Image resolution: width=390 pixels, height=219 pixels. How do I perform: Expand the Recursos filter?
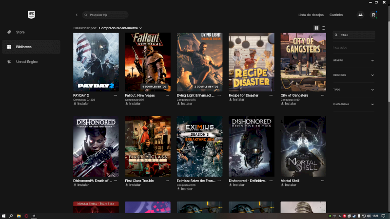coord(353,75)
